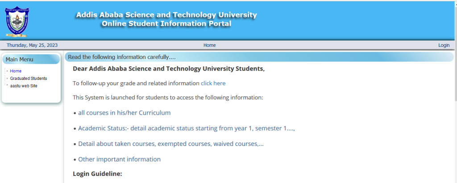Screen dimensions: 457x183
Task: Click the date Thursday, May 25, 2023
Action: (x=32, y=45)
